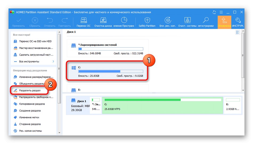Click the orange Обновление upgrade button
The height and width of the screenshot is (144, 253).
point(224,22)
